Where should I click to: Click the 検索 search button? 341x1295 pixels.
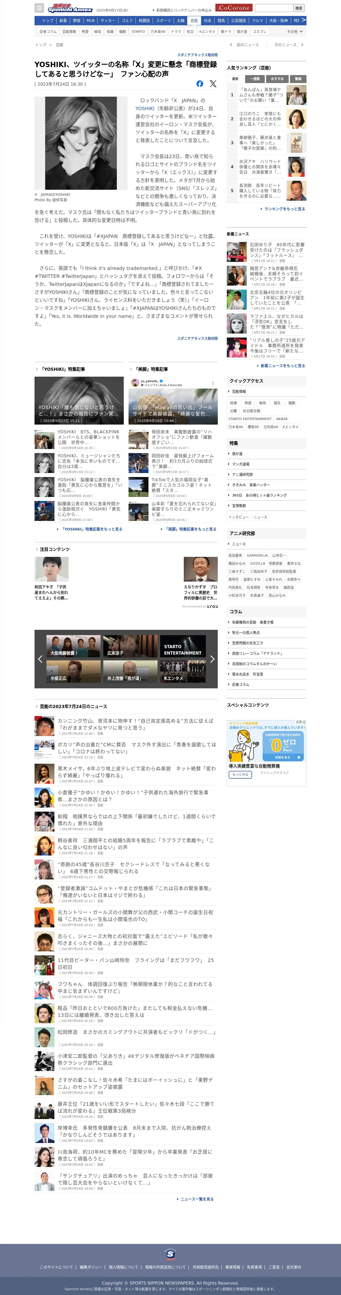click(299, 8)
